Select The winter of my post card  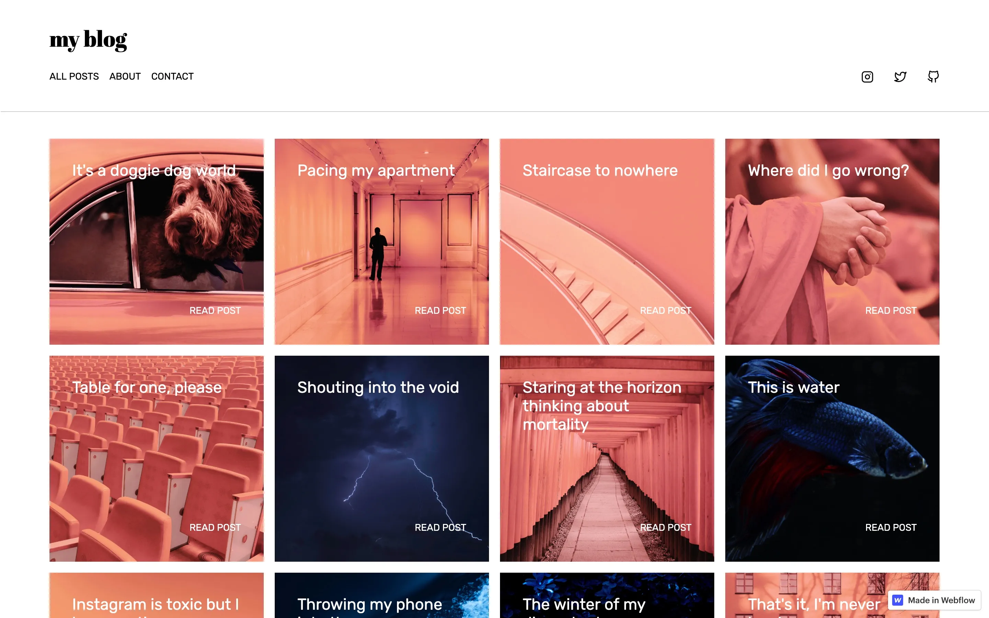[607, 595]
